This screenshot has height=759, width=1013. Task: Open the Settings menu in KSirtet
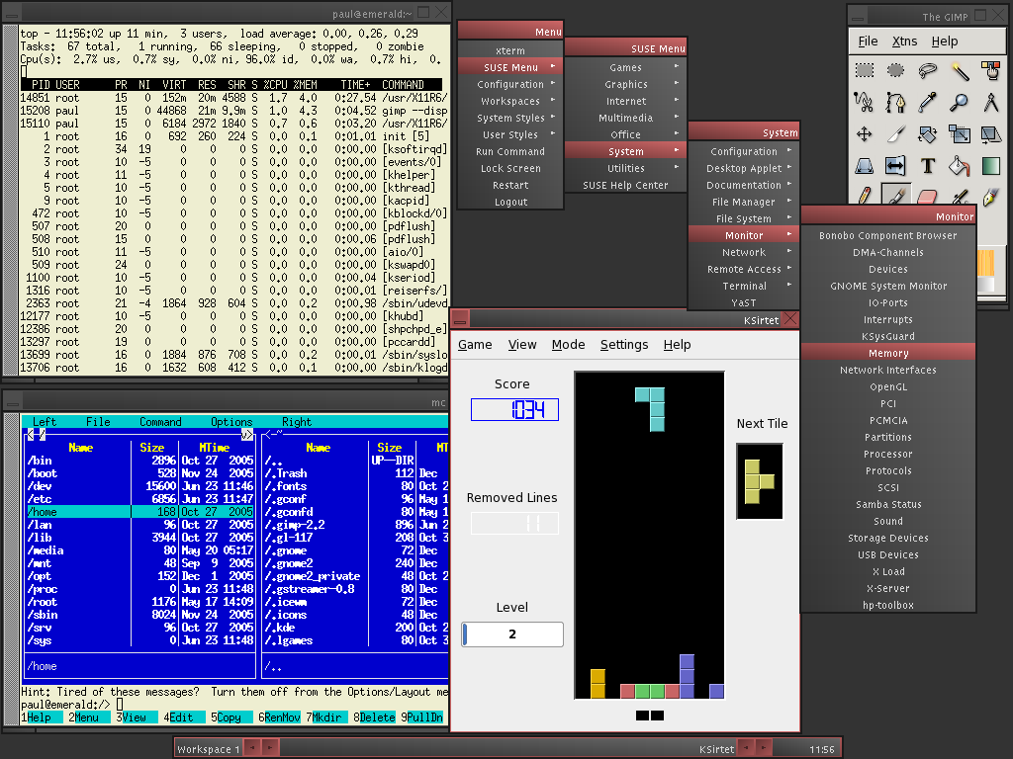624,345
